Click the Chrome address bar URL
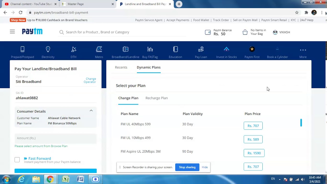This screenshot has height=184, width=327. (61, 13)
